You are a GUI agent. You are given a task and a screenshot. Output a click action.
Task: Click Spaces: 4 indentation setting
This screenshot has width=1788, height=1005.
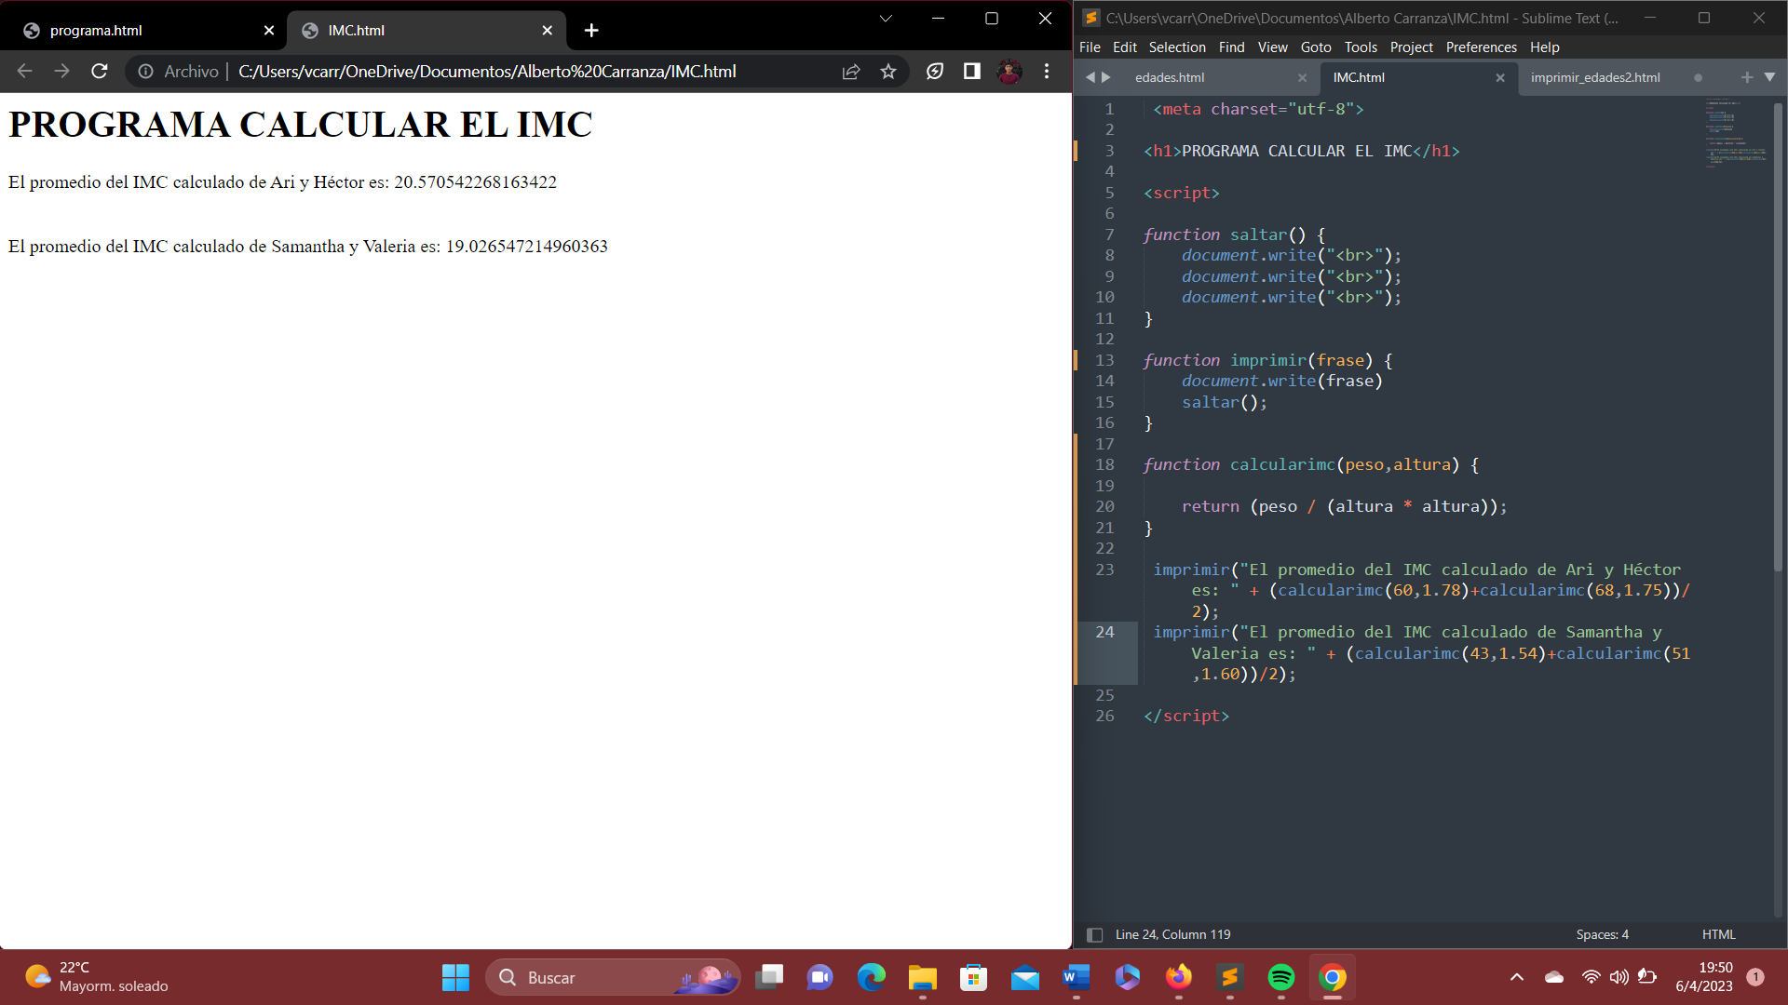click(1602, 934)
